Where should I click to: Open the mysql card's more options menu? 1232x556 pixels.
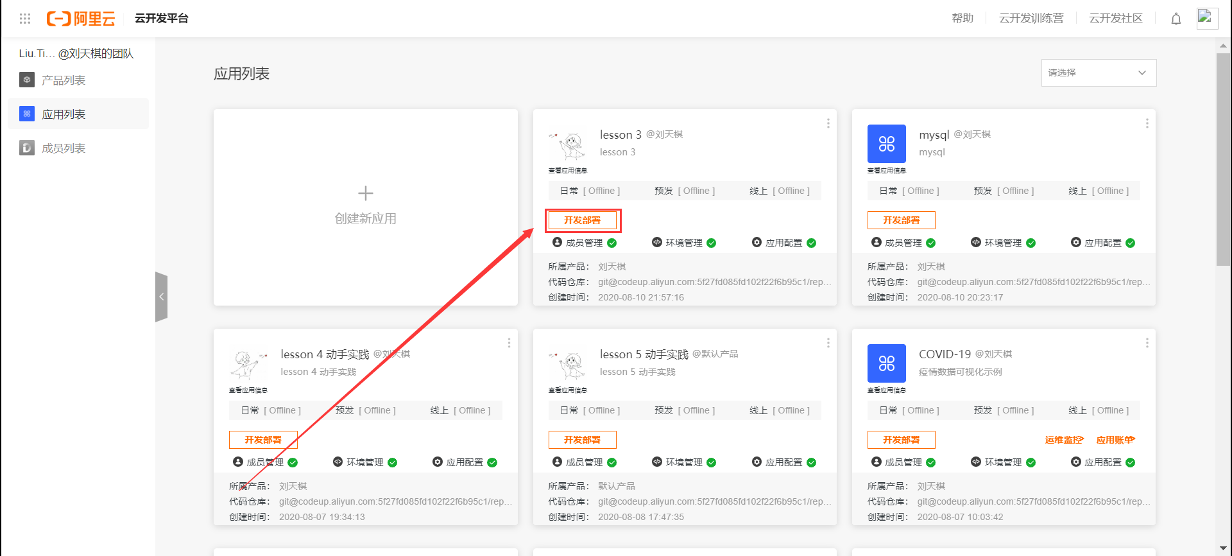click(x=1147, y=123)
